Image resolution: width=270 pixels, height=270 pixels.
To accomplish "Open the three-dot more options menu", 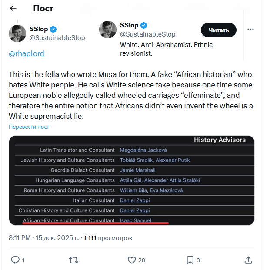I will click(x=250, y=29).
